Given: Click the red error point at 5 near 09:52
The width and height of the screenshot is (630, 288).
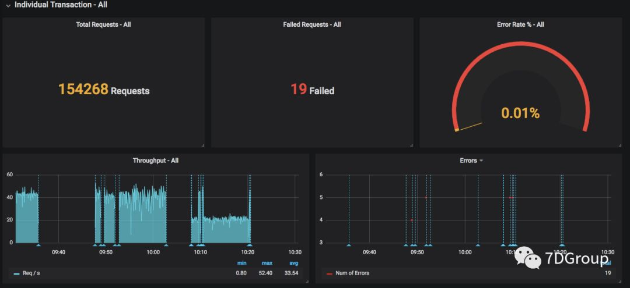Looking at the screenshot, I should (x=426, y=197).
